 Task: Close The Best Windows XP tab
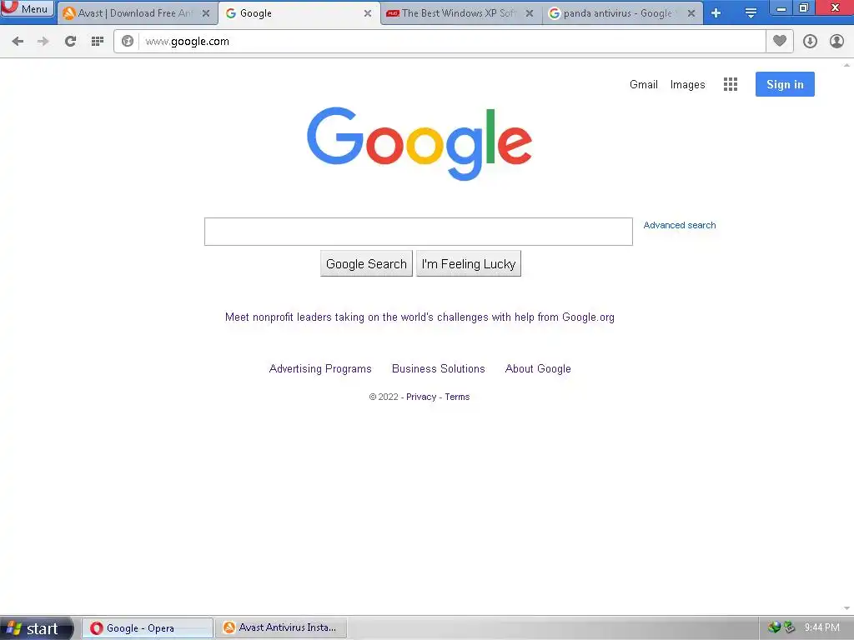point(530,13)
